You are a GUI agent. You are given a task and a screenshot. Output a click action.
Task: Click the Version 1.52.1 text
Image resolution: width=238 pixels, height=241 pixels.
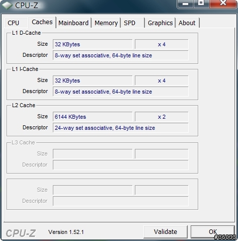pos(66,232)
